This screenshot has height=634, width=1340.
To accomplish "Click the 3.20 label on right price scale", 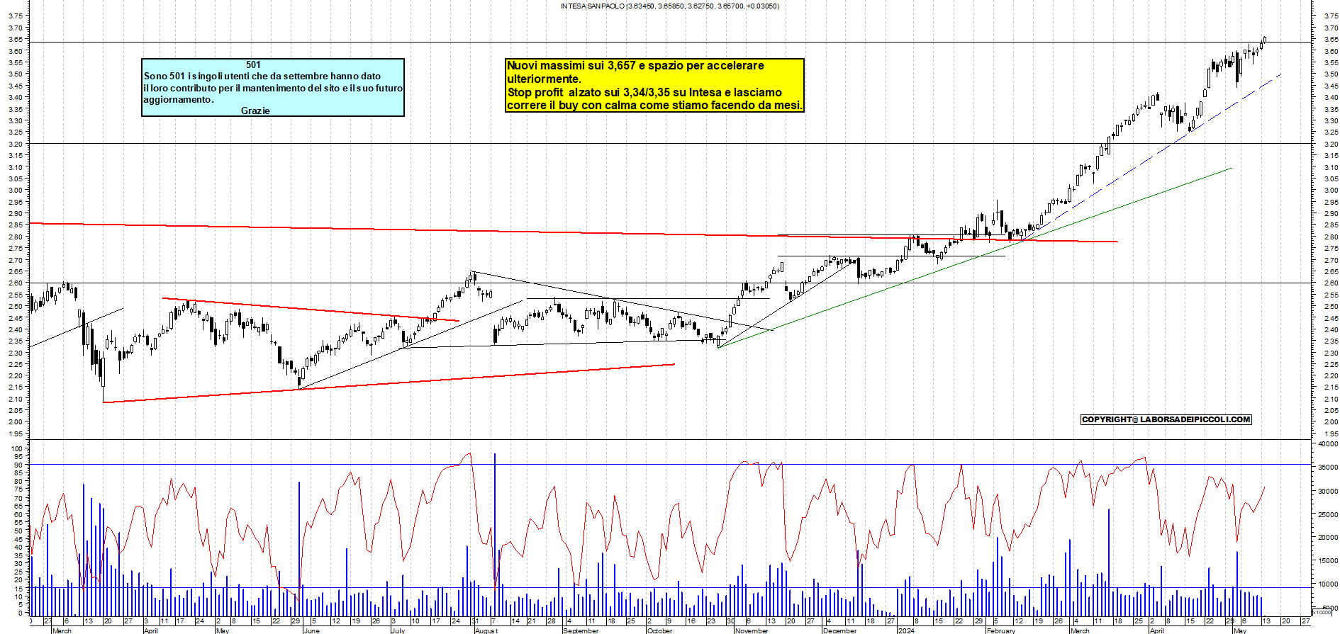I will [x=1331, y=144].
